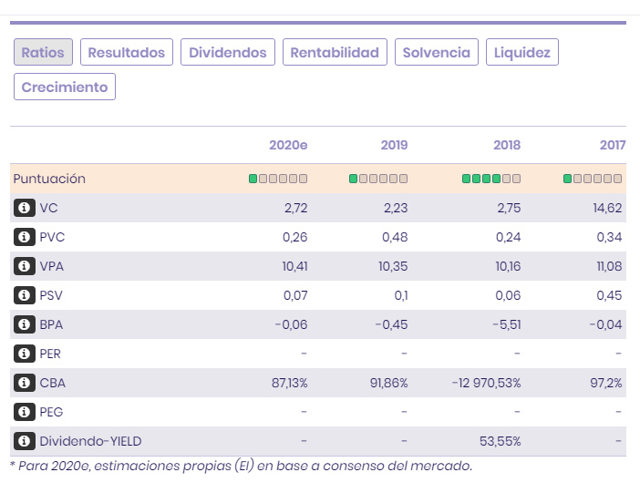The image size is (640, 493).
Task: Switch to the Resultados tab
Action: coord(127,52)
